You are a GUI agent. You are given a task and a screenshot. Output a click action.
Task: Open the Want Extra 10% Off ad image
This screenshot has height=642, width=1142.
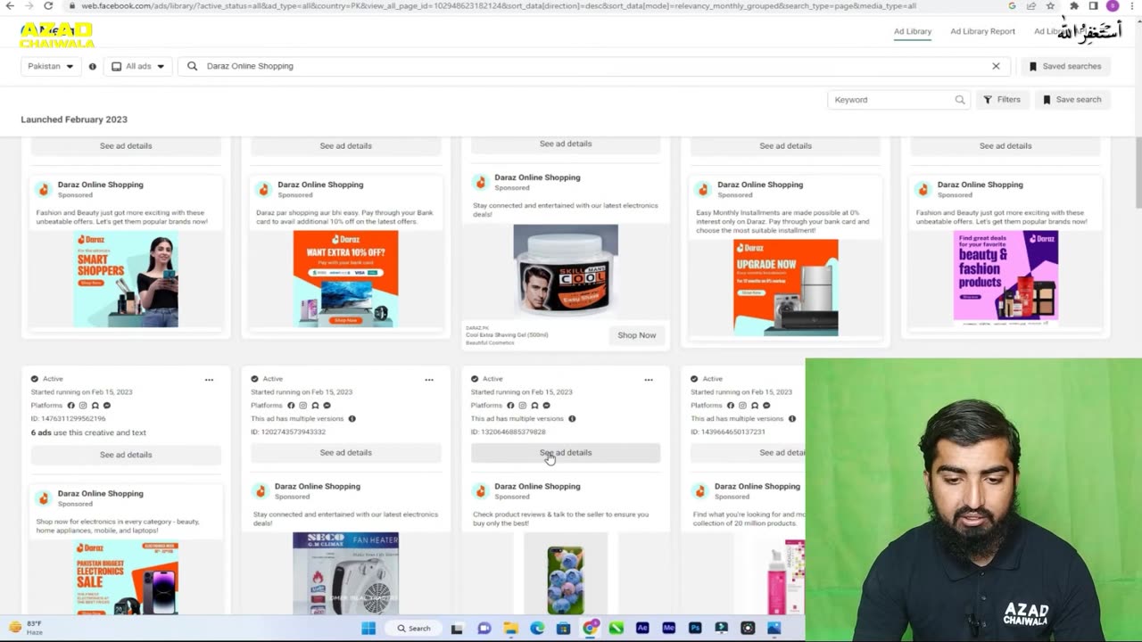[x=346, y=278]
